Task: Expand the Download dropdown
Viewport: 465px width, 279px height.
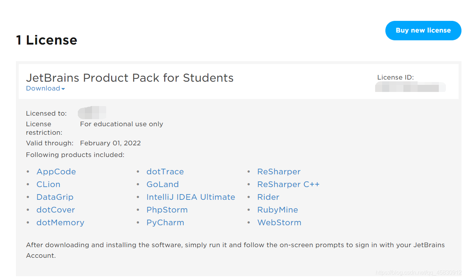Action: click(x=45, y=88)
